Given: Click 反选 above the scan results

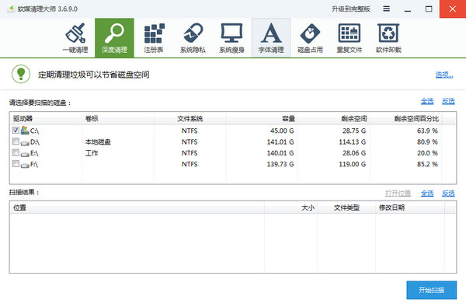Looking at the screenshot, I should pos(448,194).
